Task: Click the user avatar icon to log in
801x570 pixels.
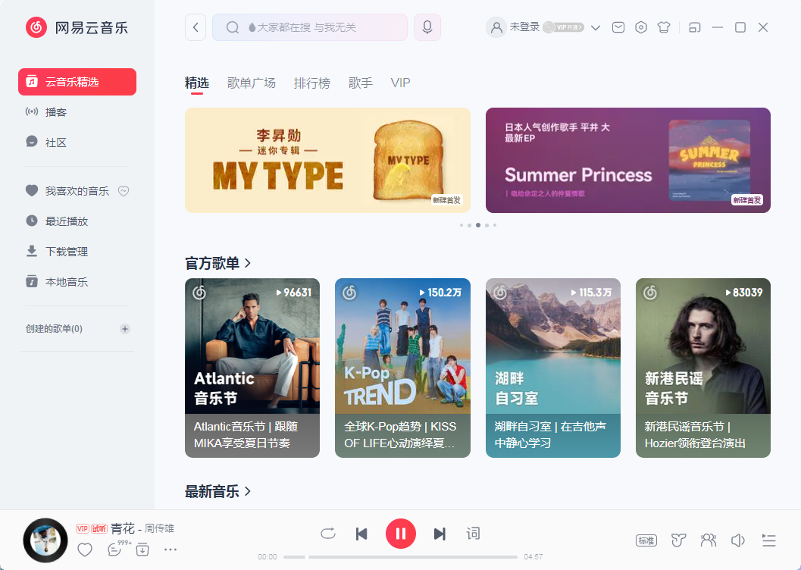Action: point(496,27)
